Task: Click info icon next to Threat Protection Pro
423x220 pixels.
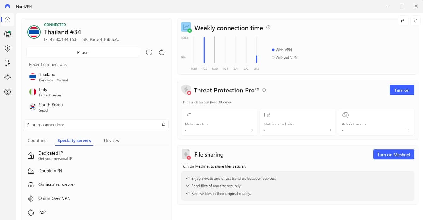Action: pyautogui.click(x=264, y=90)
